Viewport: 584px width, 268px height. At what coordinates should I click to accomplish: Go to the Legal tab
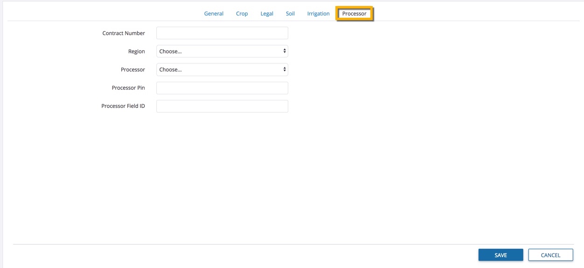(267, 14)
